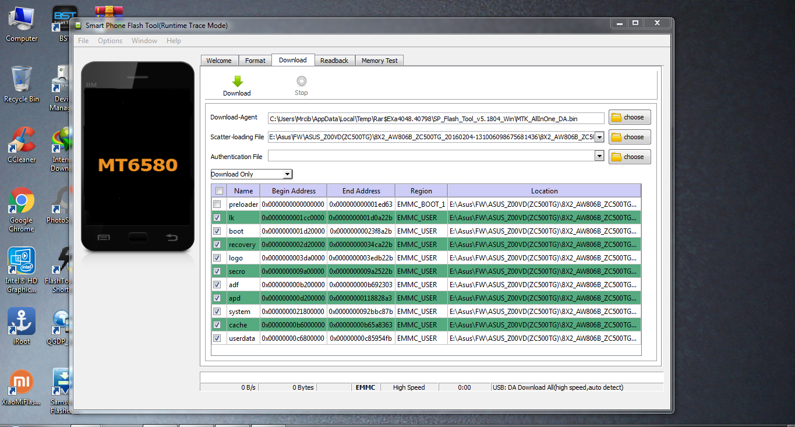The height and width of the screenshot is (427, 795).
Task: Open Intel HD Graphics shortcut
Action: click(x=22, y=271)
